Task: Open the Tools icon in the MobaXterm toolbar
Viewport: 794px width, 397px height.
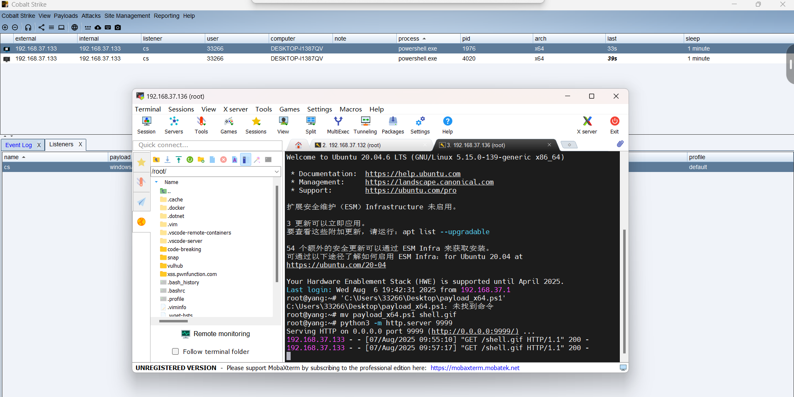Action: pyautogui.click(x=201, y=125)
